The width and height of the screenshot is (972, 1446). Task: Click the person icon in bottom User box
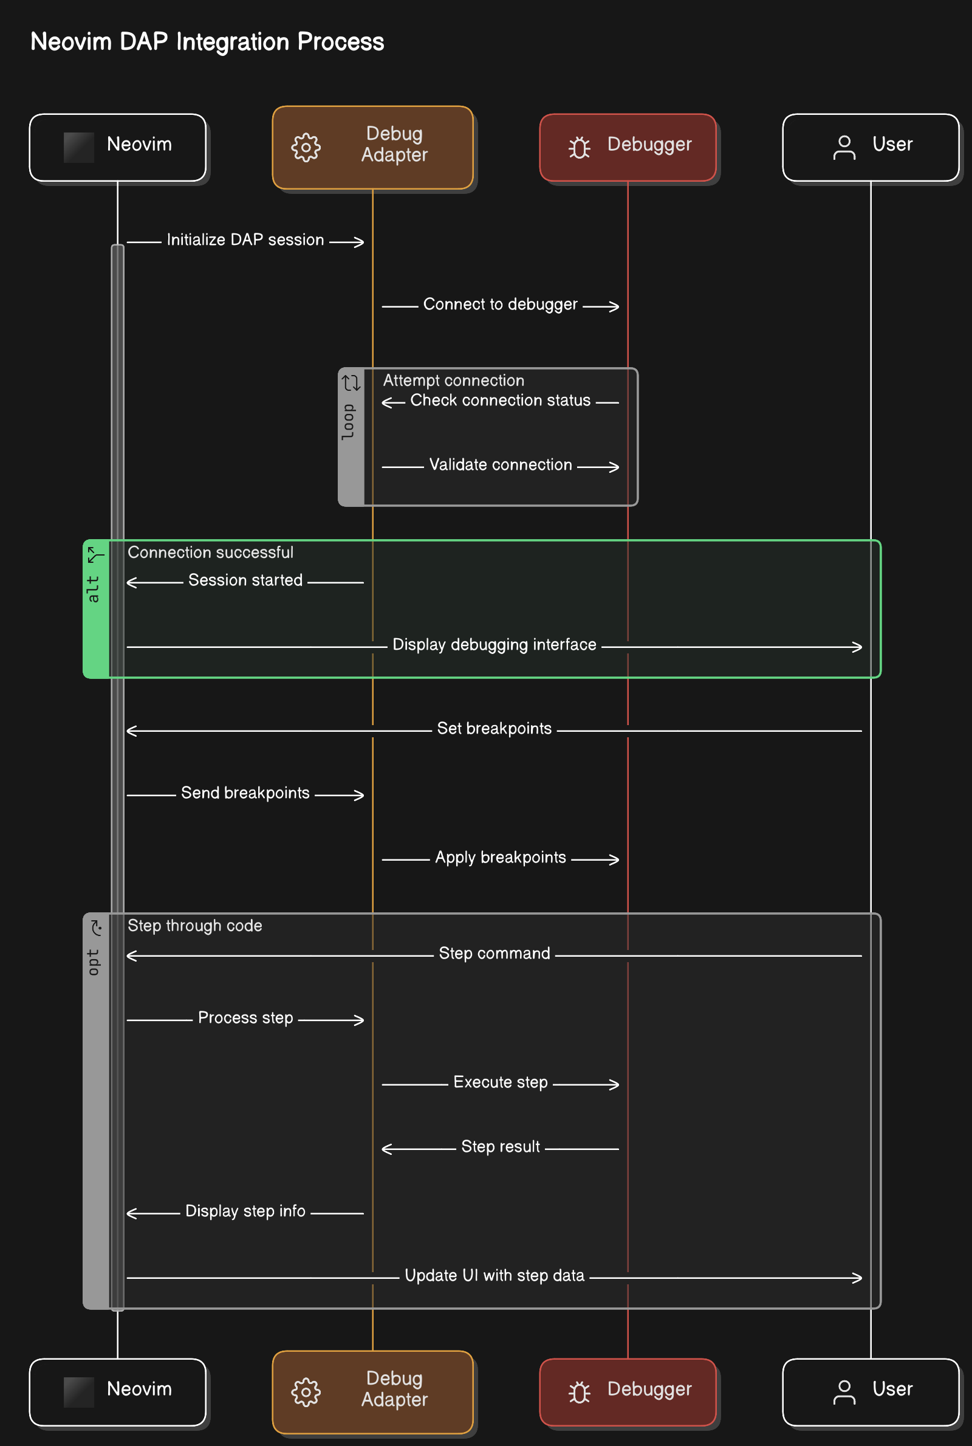pyautogui.click(x=844, y=1393)
